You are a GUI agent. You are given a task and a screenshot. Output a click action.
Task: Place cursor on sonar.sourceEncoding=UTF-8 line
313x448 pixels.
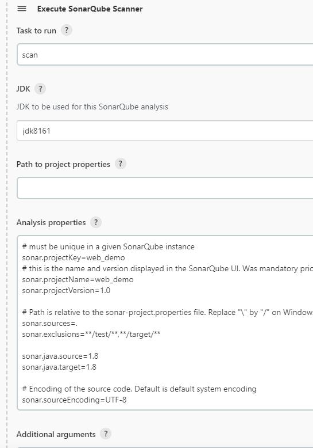pos(74,400)
